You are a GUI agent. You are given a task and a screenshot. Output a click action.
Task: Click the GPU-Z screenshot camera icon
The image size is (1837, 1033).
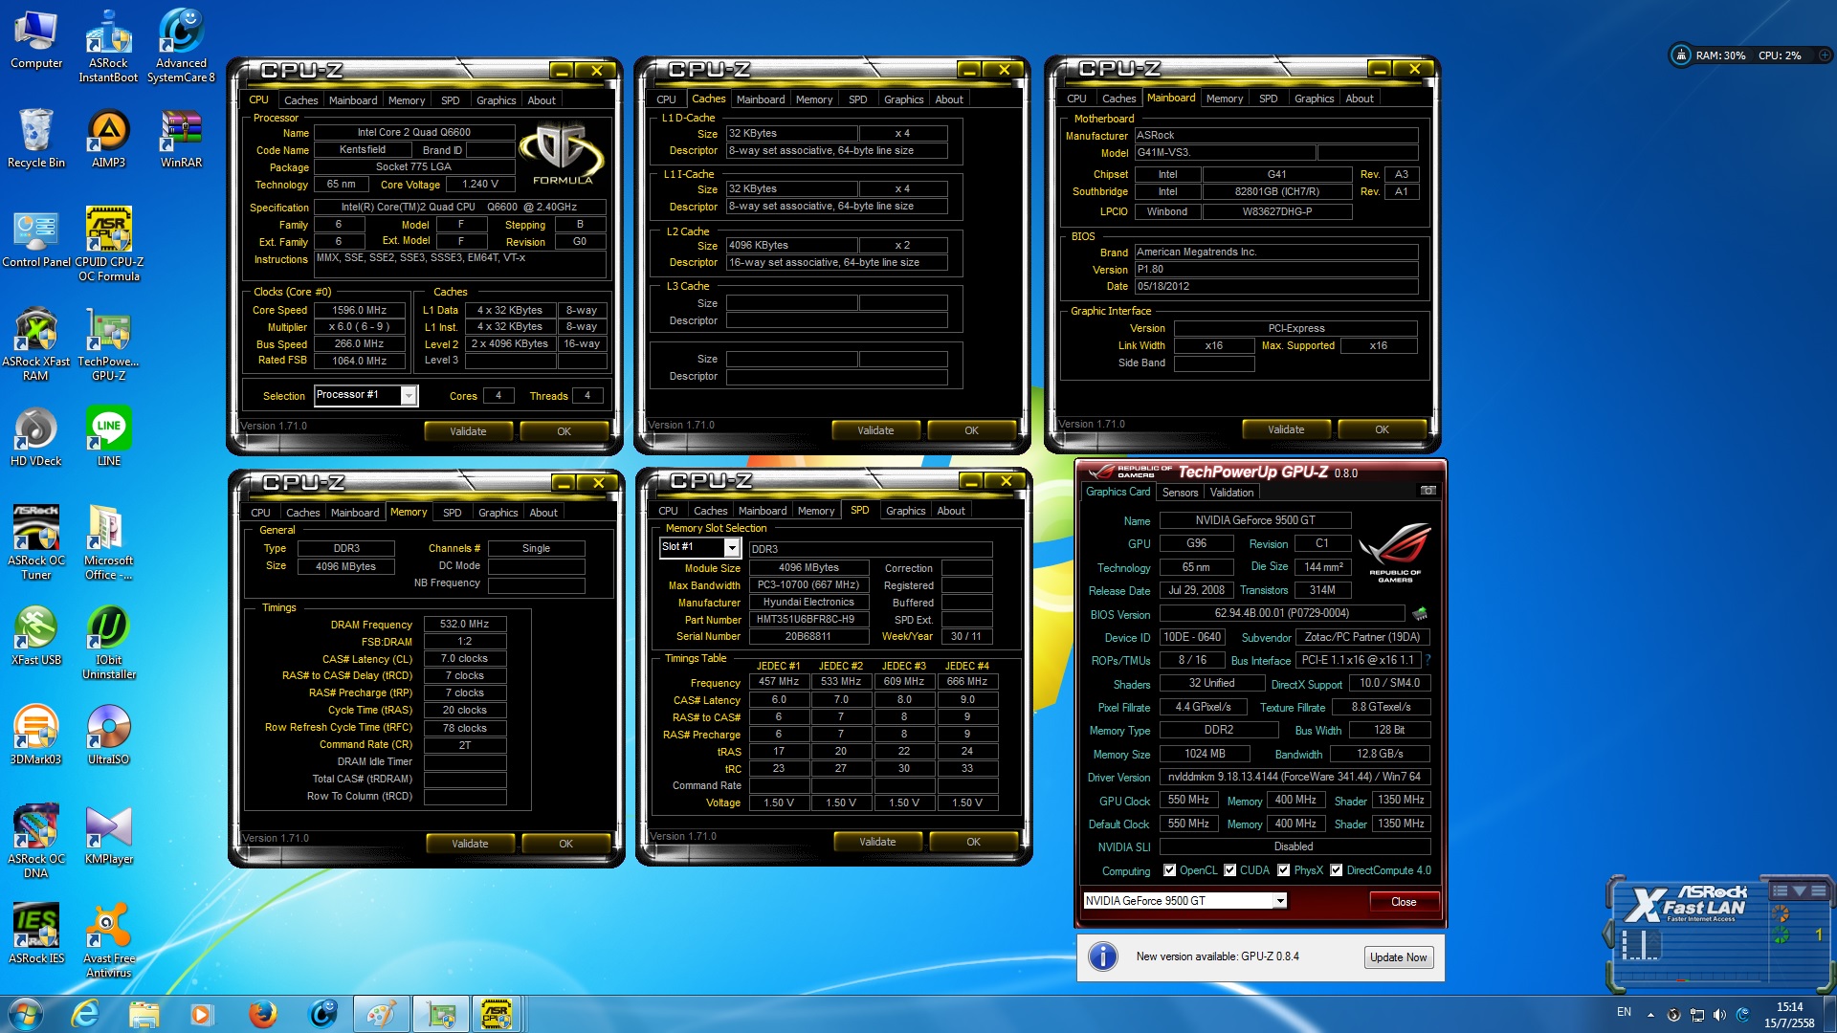[x=1428, y=491]
